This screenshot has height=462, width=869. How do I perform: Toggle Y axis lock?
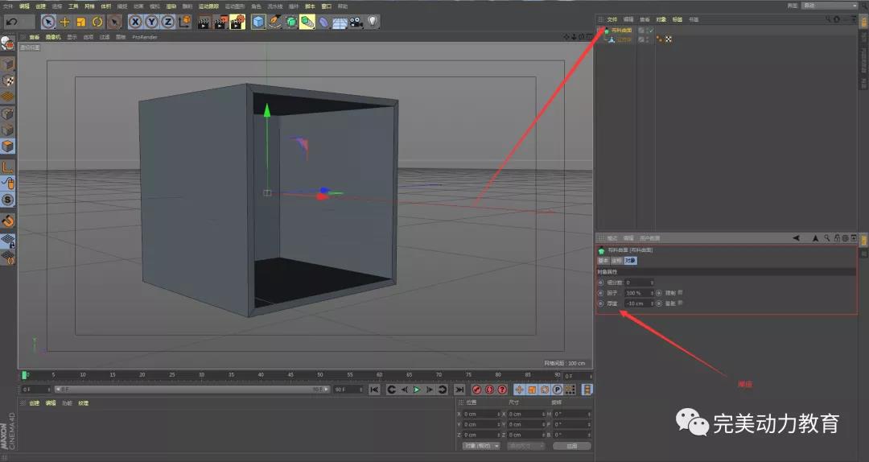point(150,22)
